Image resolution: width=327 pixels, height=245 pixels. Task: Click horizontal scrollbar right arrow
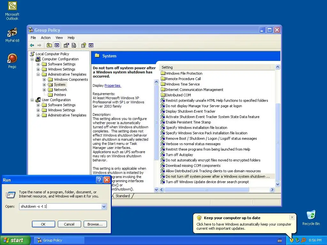(x=272, y=189)
